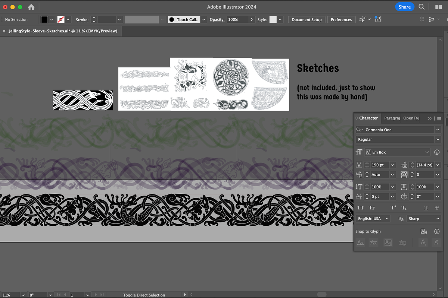
Task: Toggle the Snap to Baseline Ax icon
Action: coord(360,242)
